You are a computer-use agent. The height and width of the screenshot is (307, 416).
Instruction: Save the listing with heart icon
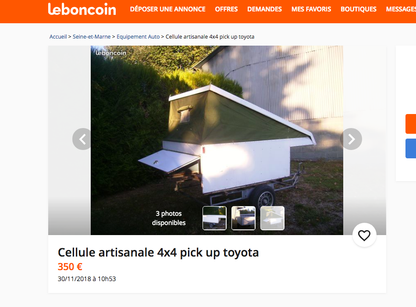point(364,235)
